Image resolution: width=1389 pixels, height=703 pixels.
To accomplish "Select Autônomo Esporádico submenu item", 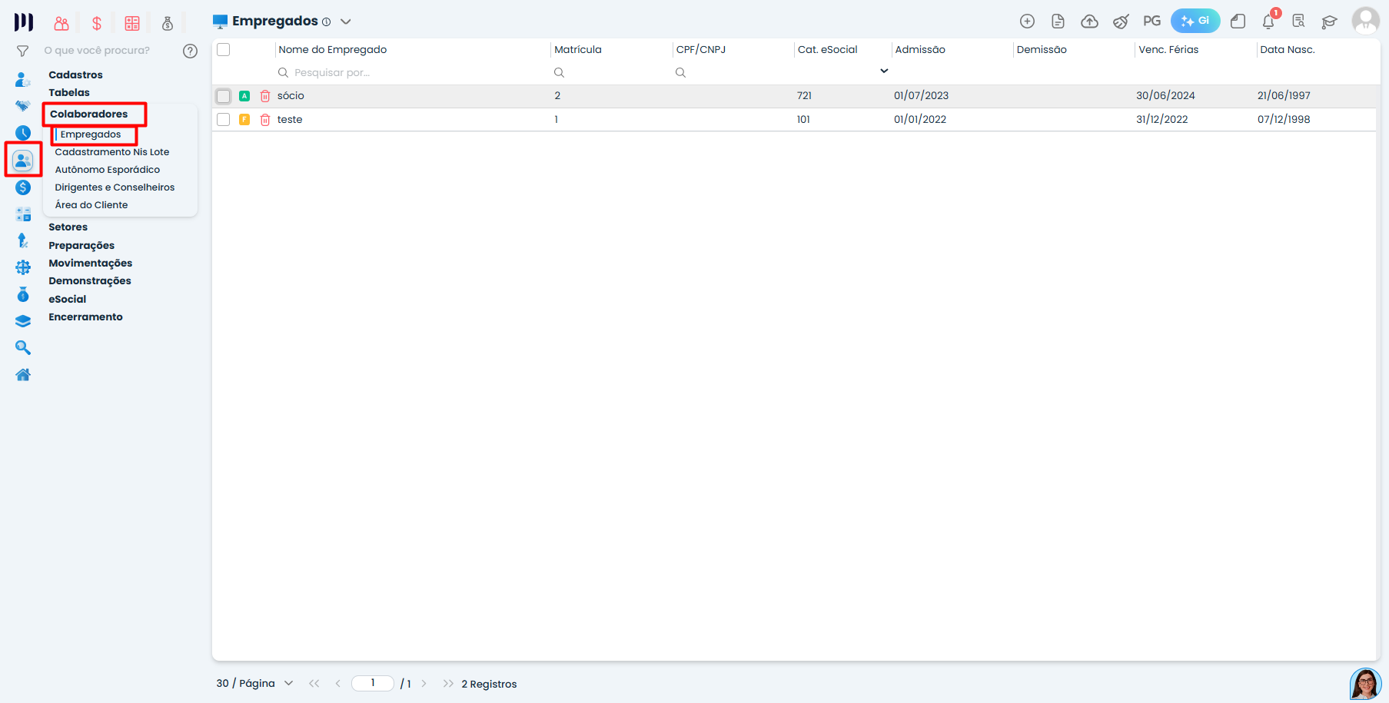I will pos(108,170).
